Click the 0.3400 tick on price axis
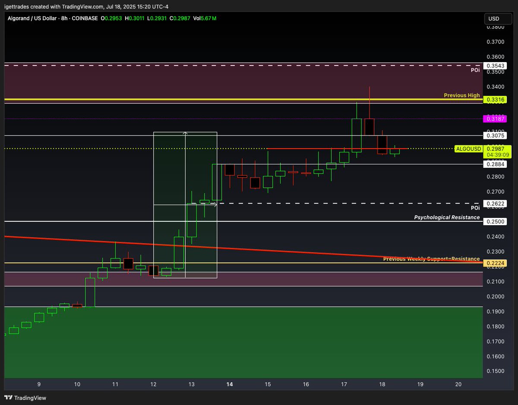518x405 pixels. pyautogui.click(x=495, y=87)
